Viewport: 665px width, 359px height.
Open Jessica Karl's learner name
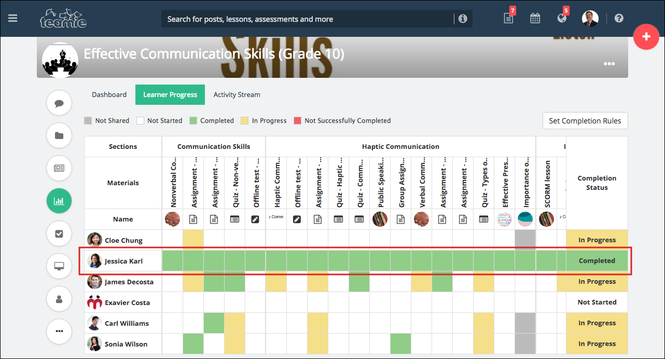tap(123, 261)
